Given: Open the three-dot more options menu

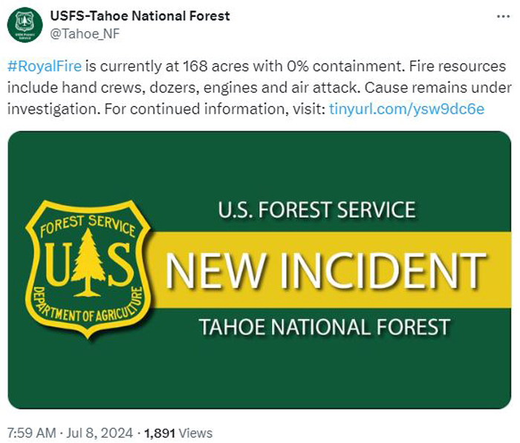Looking at the screenshot, I should pyautogui.click(x=503, y=16).
